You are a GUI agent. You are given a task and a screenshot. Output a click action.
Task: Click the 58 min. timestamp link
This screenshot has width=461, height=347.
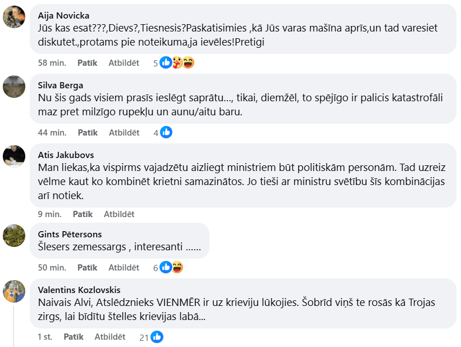pos(52,63)
